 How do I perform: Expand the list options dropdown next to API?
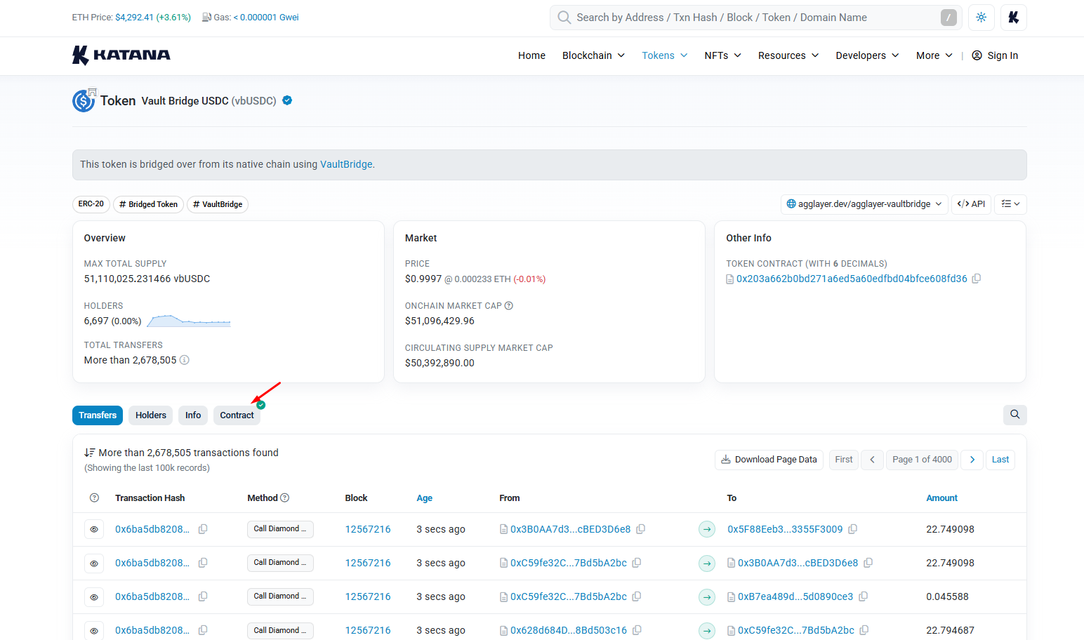pyautogui.click(x=1011, y=204)
